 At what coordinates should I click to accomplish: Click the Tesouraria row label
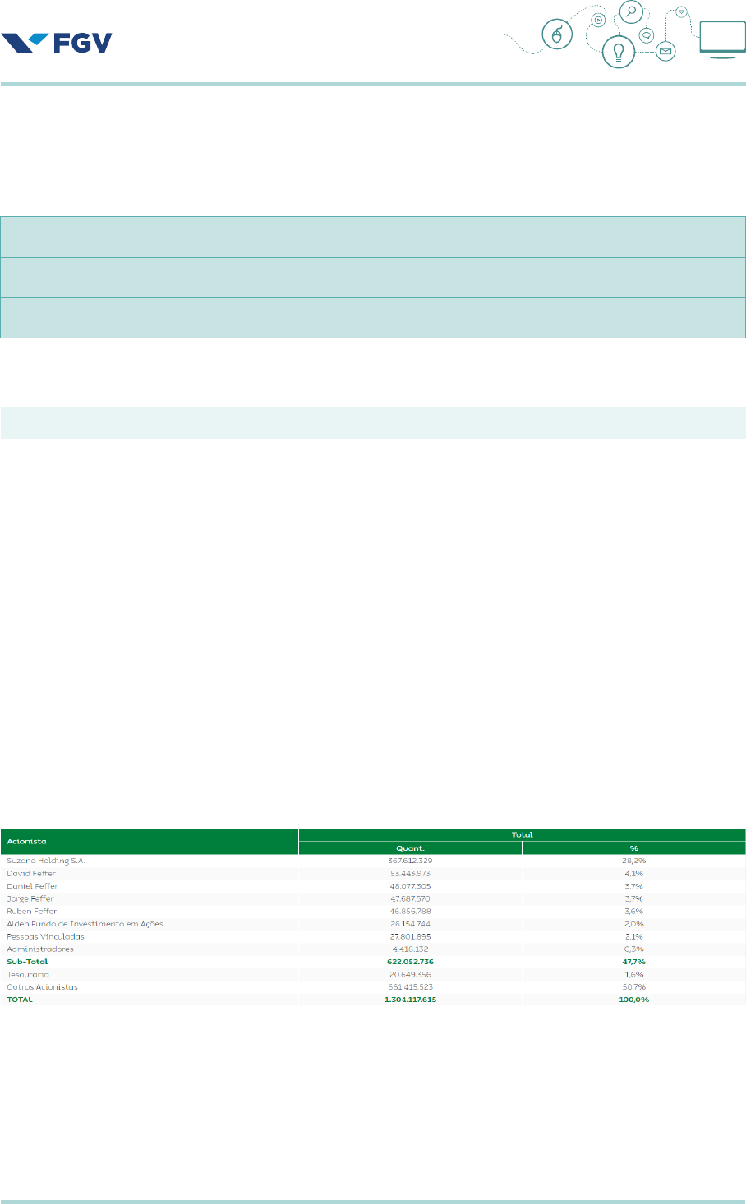[x=28, y=974]
